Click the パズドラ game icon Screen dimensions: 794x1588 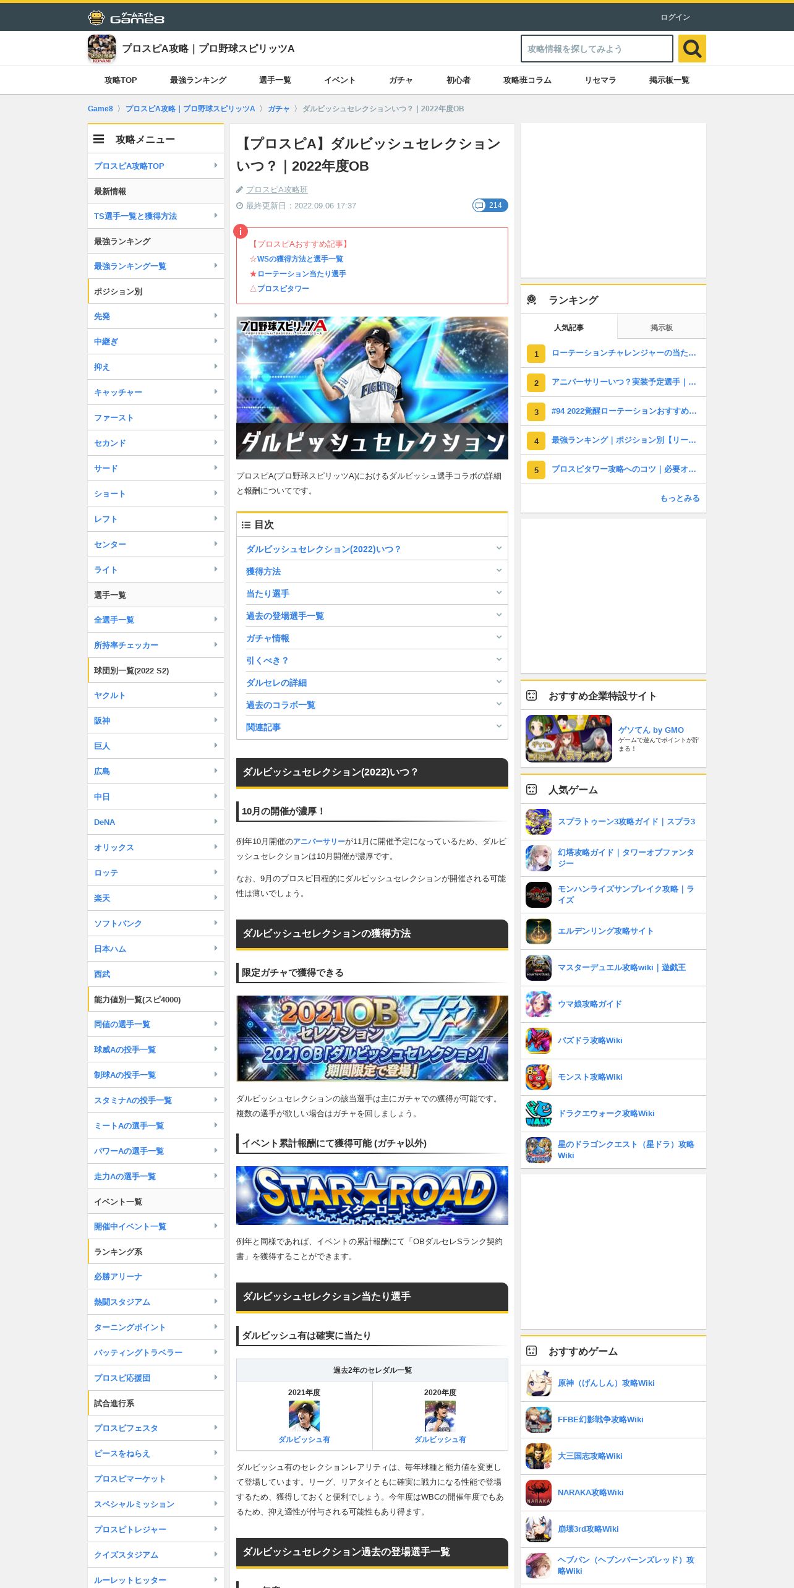coord(539,1041)
